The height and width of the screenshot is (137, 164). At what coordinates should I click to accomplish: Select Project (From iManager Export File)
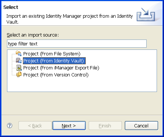(x=61, y=68)
